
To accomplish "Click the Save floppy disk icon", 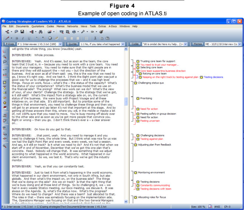I will 23,32.
